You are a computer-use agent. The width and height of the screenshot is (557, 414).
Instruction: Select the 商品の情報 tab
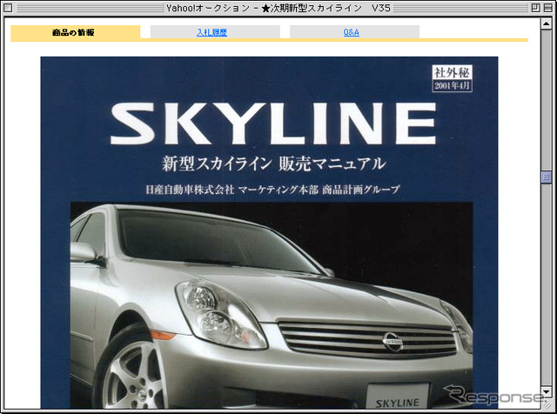point(76,32)
